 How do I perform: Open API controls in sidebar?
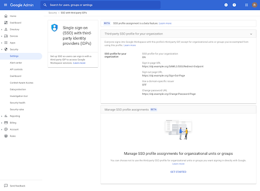click(16, 69)
